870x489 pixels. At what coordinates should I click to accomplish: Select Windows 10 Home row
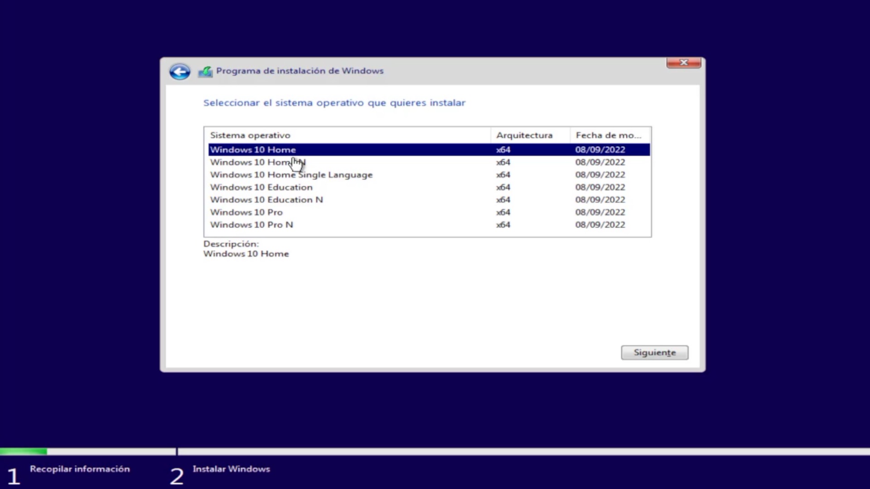coord(429,149)
